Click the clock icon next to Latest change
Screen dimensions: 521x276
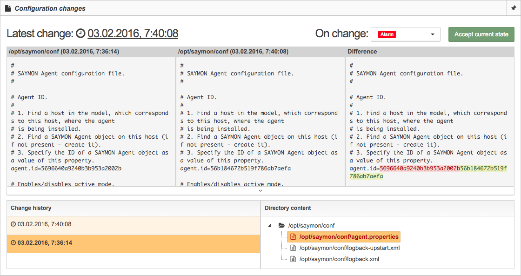[80, 33]
